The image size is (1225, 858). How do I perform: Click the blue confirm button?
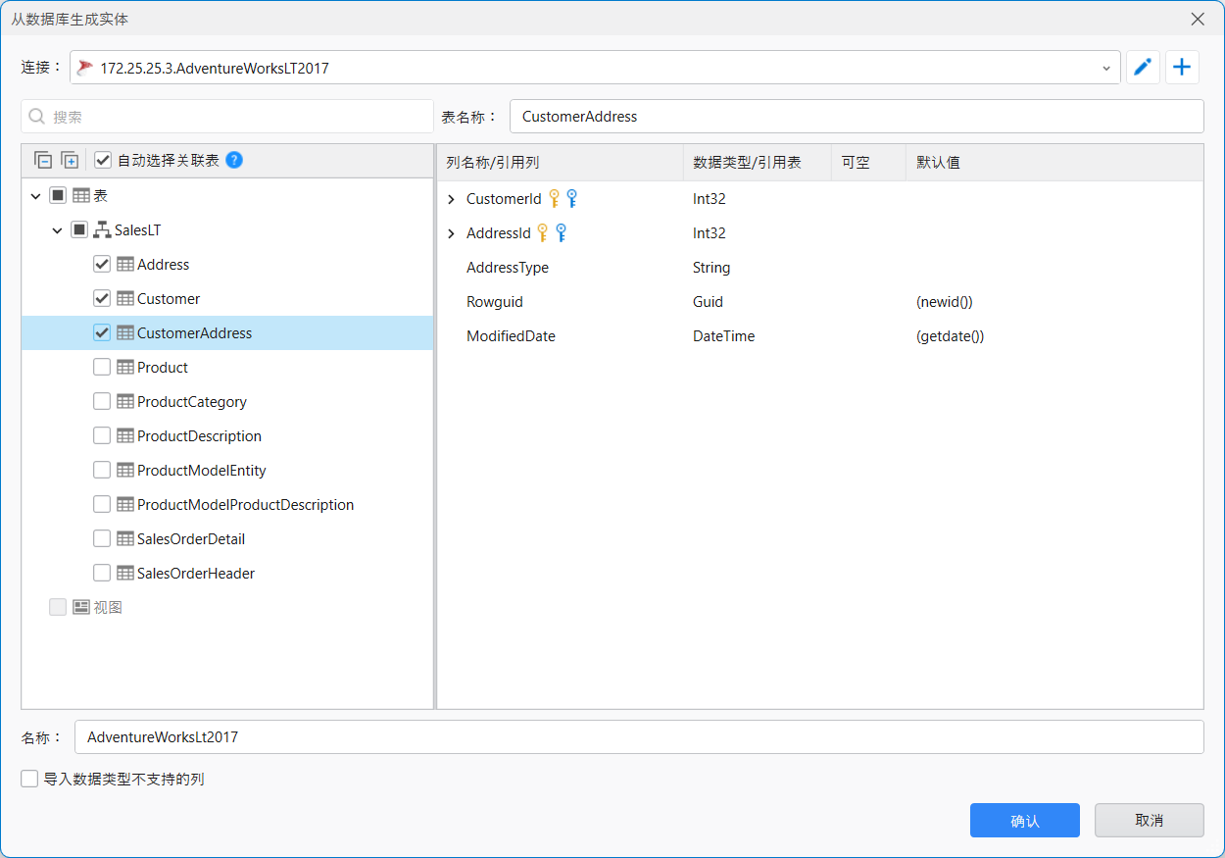(x=1024, y=821)
